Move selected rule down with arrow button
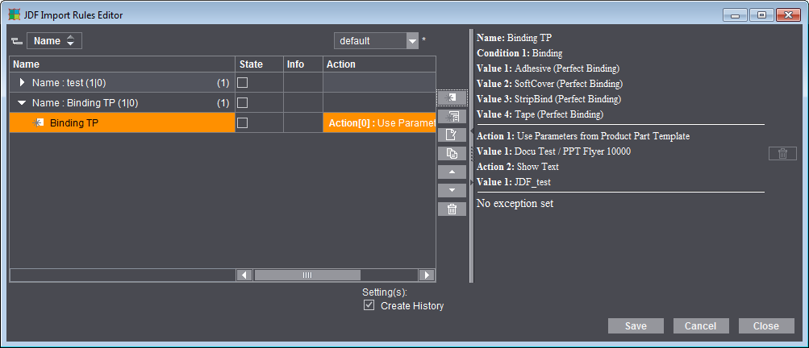Image resolution: width=809 pixels, height=348 pixels. click(452, 190)
